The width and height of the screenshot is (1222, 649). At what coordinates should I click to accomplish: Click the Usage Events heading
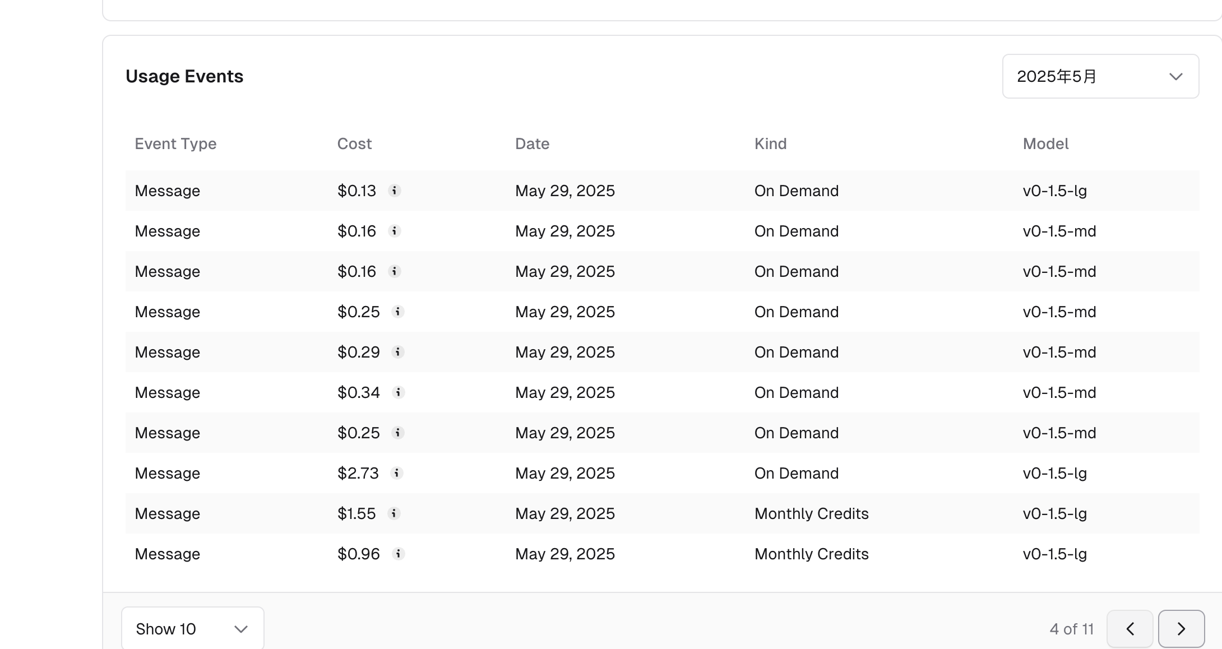click(x=184, y=76)
